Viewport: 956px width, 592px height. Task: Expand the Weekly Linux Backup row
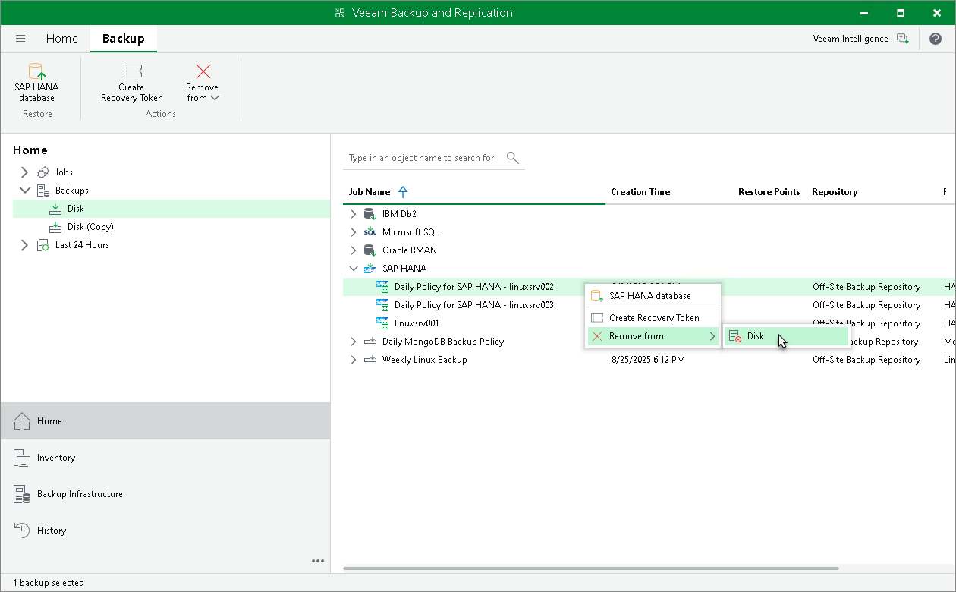pos(353,360)
